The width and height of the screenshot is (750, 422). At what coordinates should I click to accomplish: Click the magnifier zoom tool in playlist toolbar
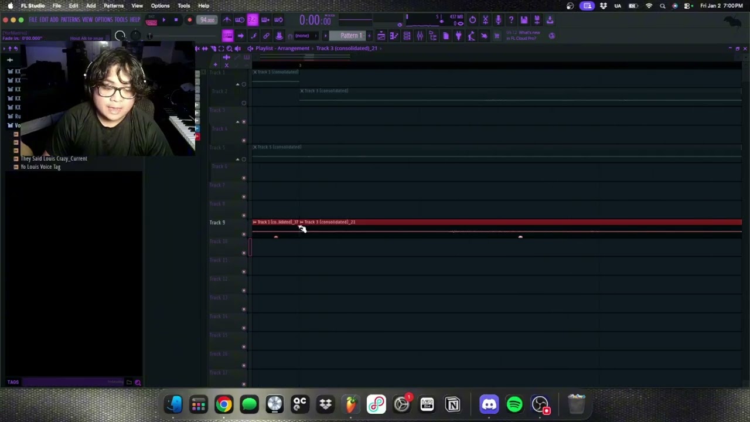(229, 48)
